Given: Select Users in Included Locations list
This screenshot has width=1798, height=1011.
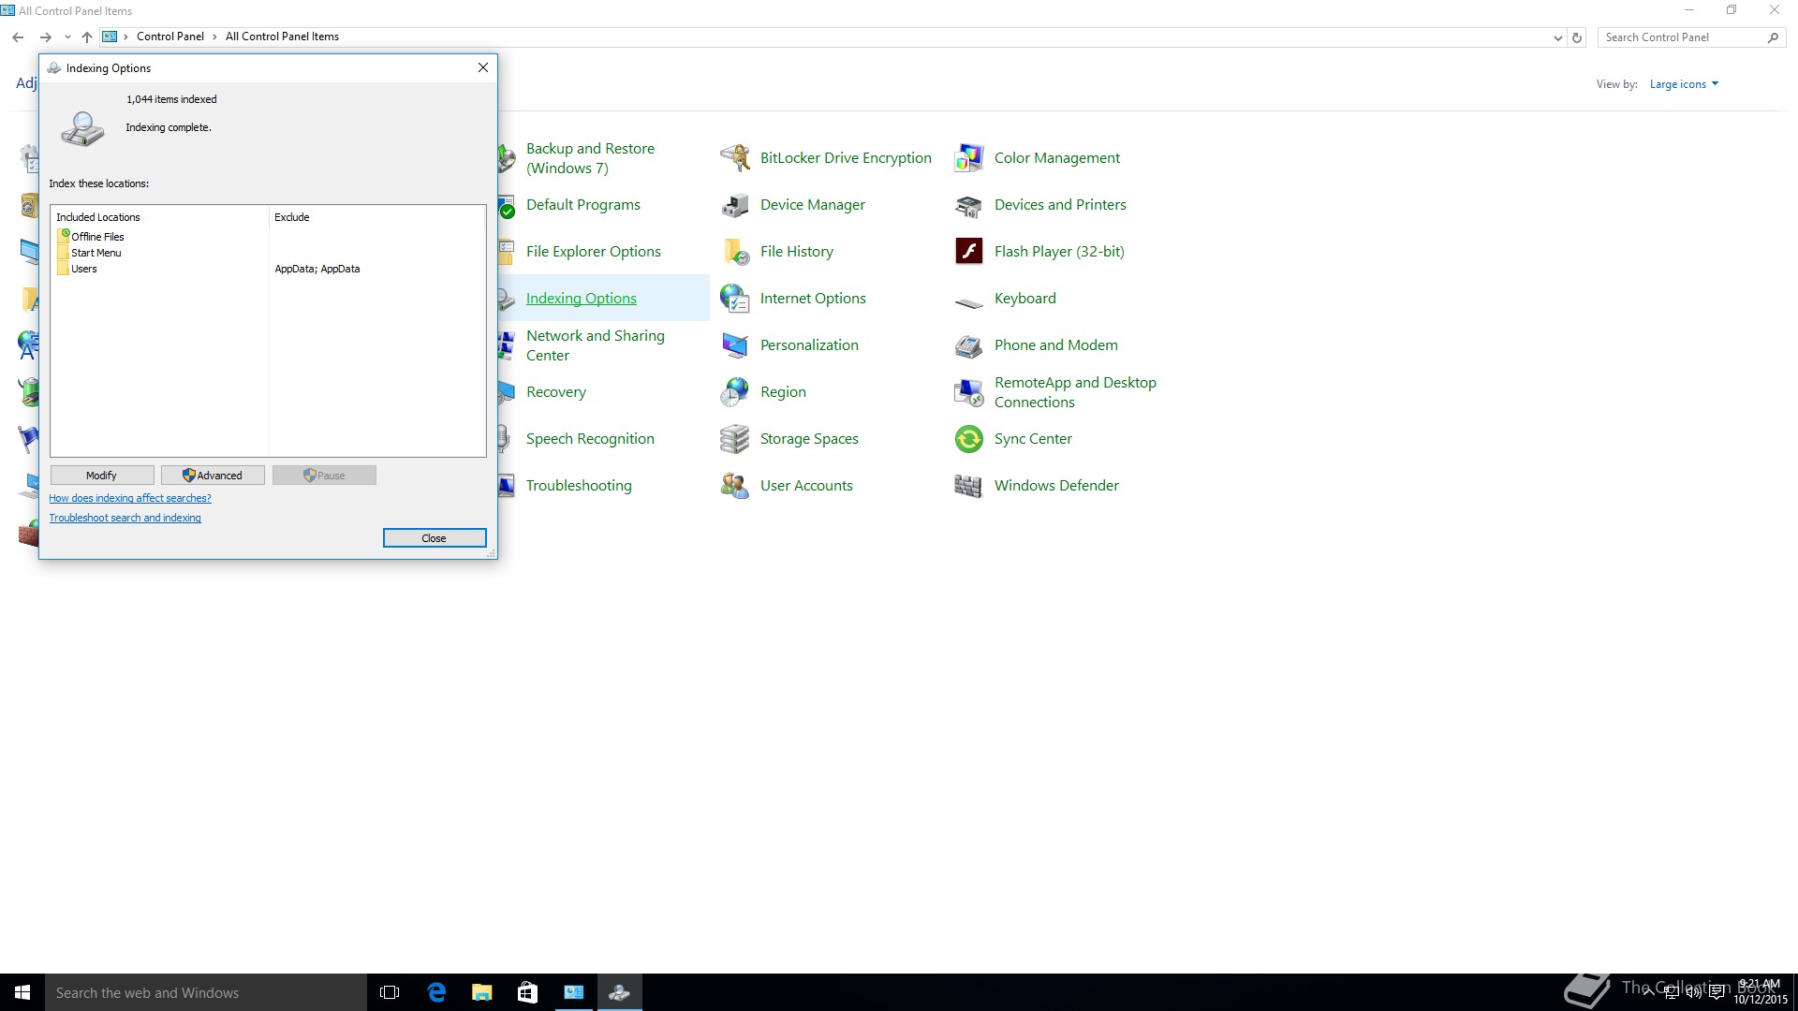Looking at the screenshot, I should pyautogui.click(x=84, y=269).
